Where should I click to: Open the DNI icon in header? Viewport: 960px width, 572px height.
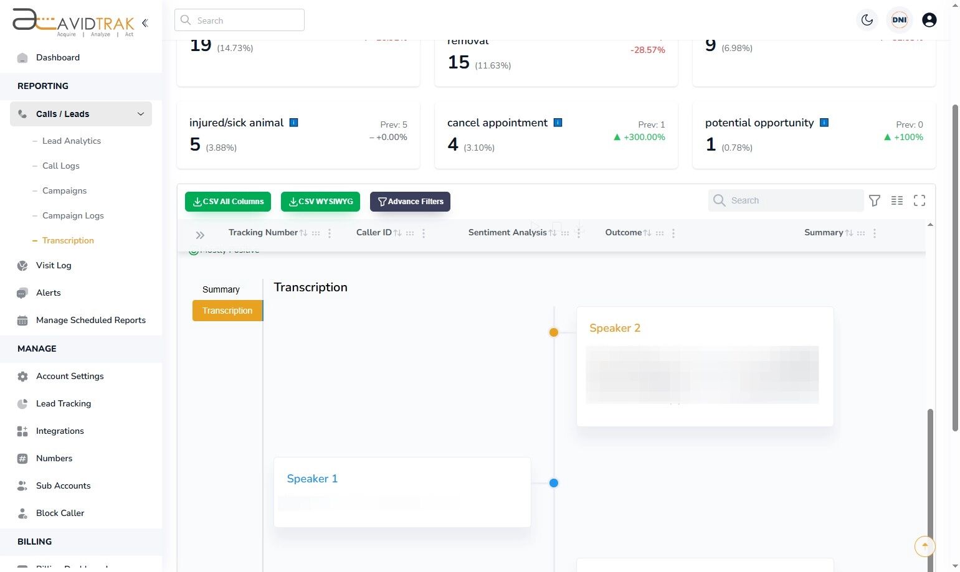pos(900,20)
